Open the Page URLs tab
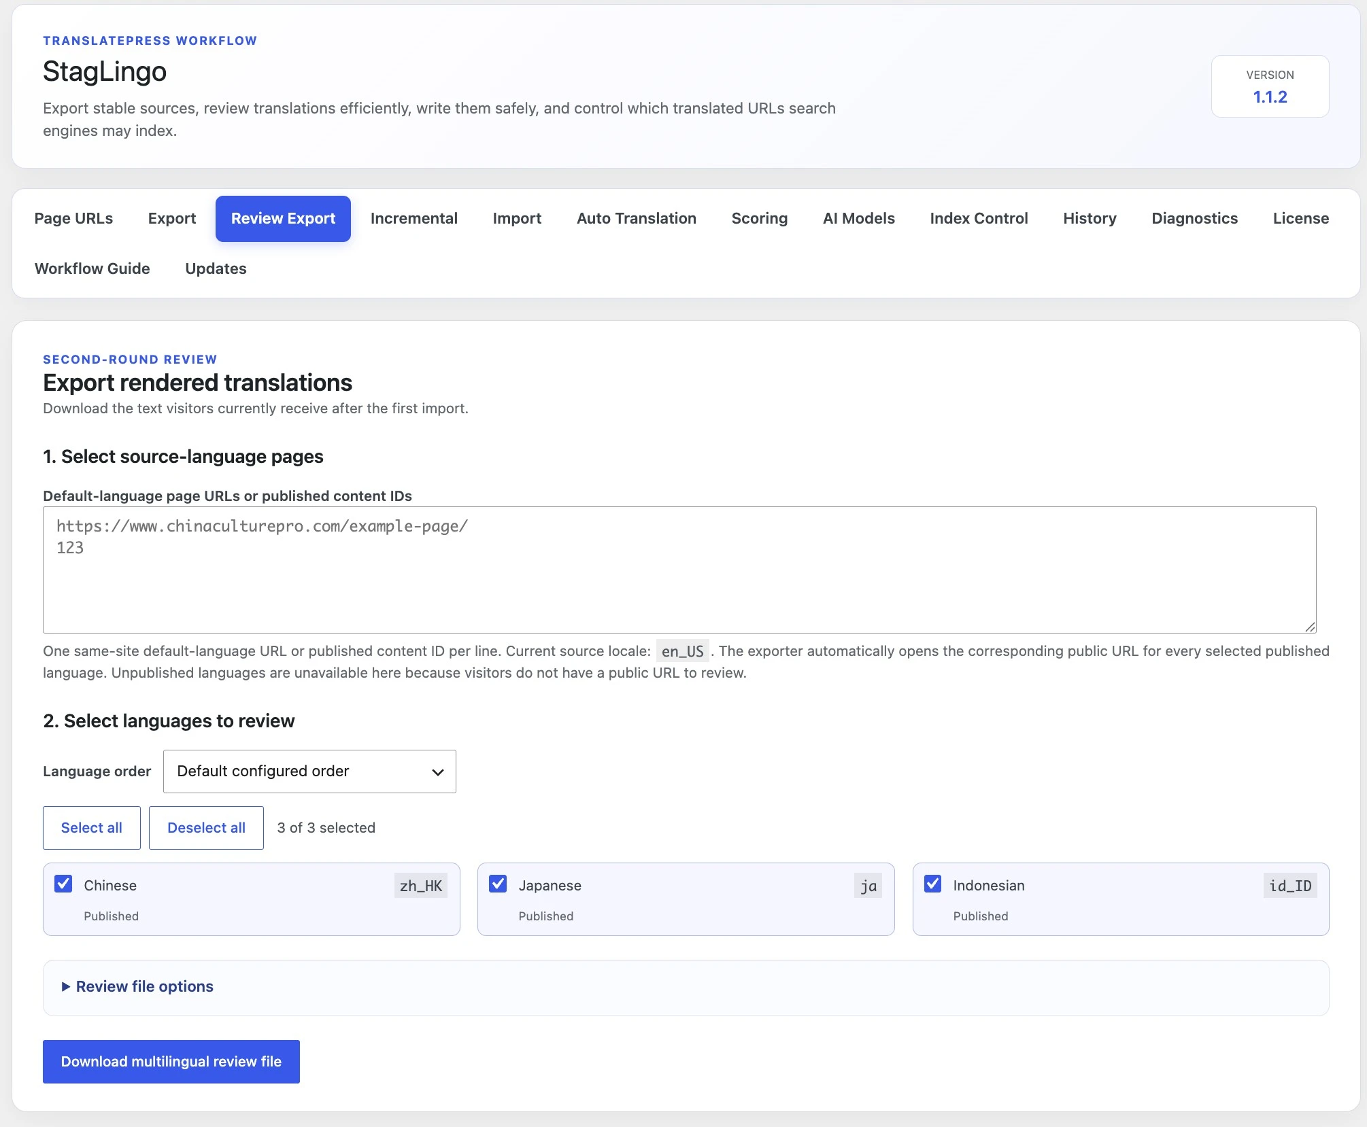This screenshot has height=1127, width=1367. coord(73,218)
